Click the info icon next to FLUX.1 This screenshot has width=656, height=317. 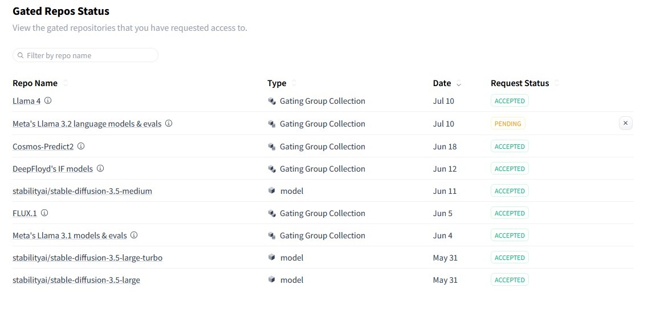[x=44, y=213]
